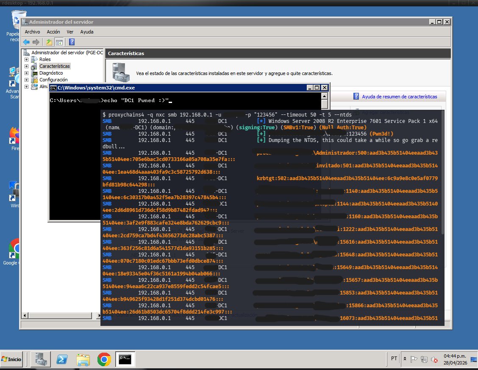Screen dimensions: 478x370
Task: Click the network tray icon
Action: [x=424, y=359]
